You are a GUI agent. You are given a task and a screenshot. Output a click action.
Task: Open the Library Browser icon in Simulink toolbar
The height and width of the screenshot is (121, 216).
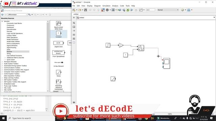click(x=103, y=10)
